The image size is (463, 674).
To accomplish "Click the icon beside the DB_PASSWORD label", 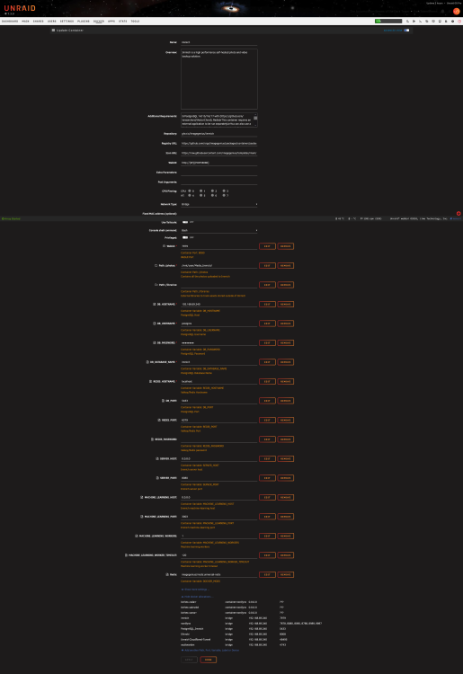I will point(155,343).
